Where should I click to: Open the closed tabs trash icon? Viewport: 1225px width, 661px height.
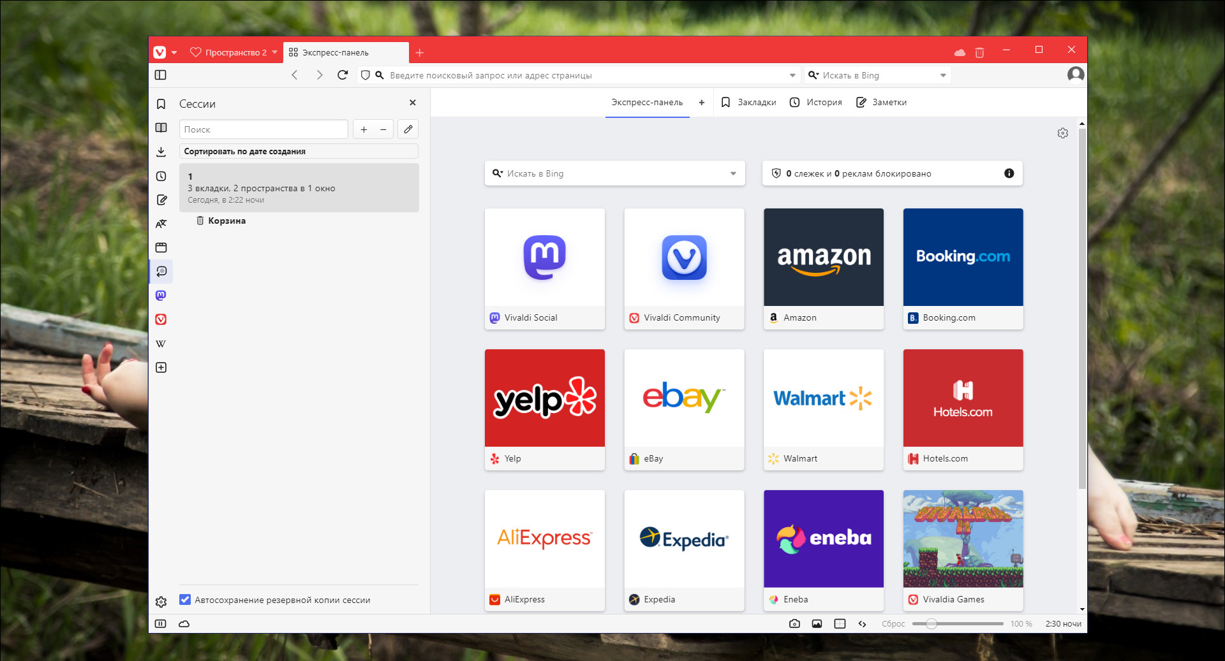pos(980,52)
